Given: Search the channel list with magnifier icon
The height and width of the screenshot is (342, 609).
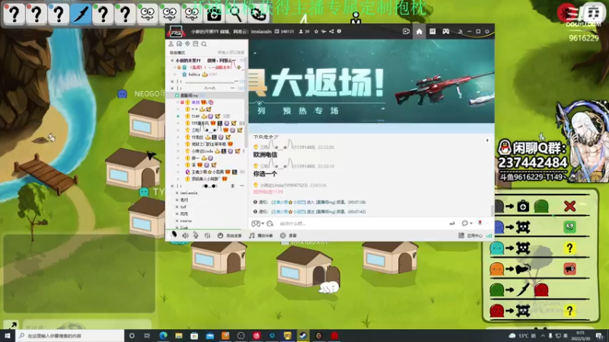Looking at the screenshot, I should tap(204, 44).
